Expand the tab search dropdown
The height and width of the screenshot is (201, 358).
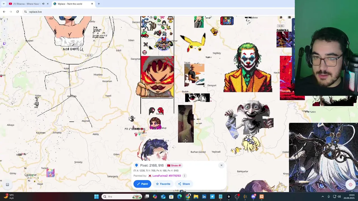click(x=4, y=4)
